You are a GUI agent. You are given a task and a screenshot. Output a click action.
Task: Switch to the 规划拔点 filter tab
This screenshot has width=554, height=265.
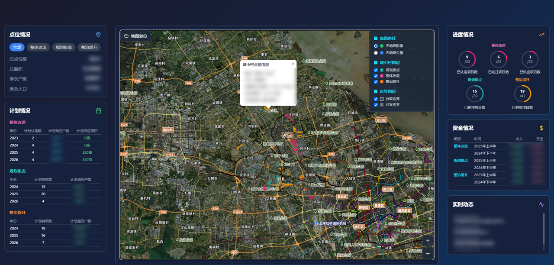[64, 48]
